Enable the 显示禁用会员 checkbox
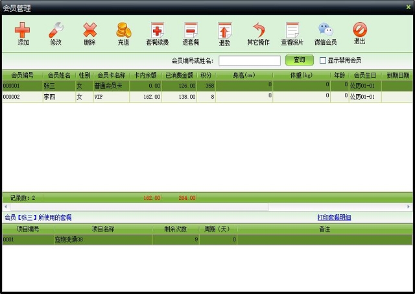 323,60
